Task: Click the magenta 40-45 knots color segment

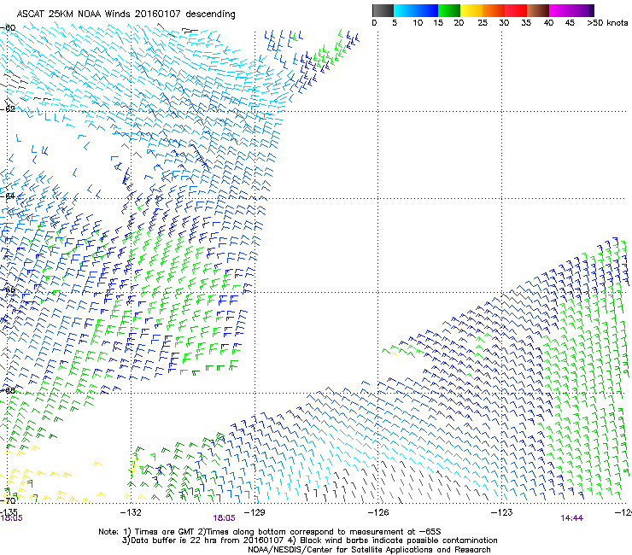Action: coord(560,10)
